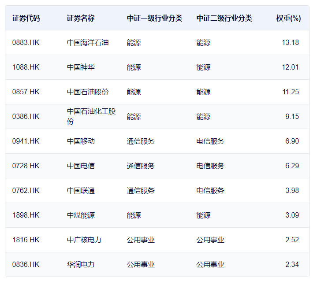The image size is (313, 281).
Task: Select 电信服务 in the 中国联通 row
Action: tap(210, 190)
